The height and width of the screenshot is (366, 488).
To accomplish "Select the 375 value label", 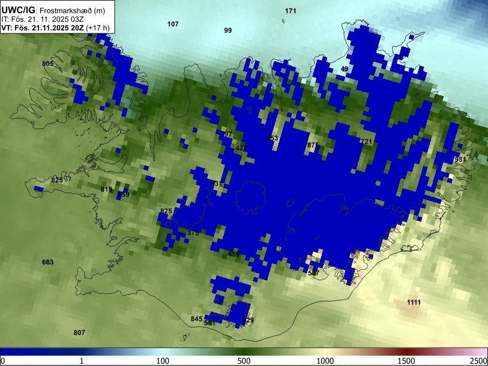I will coord(193,232).
